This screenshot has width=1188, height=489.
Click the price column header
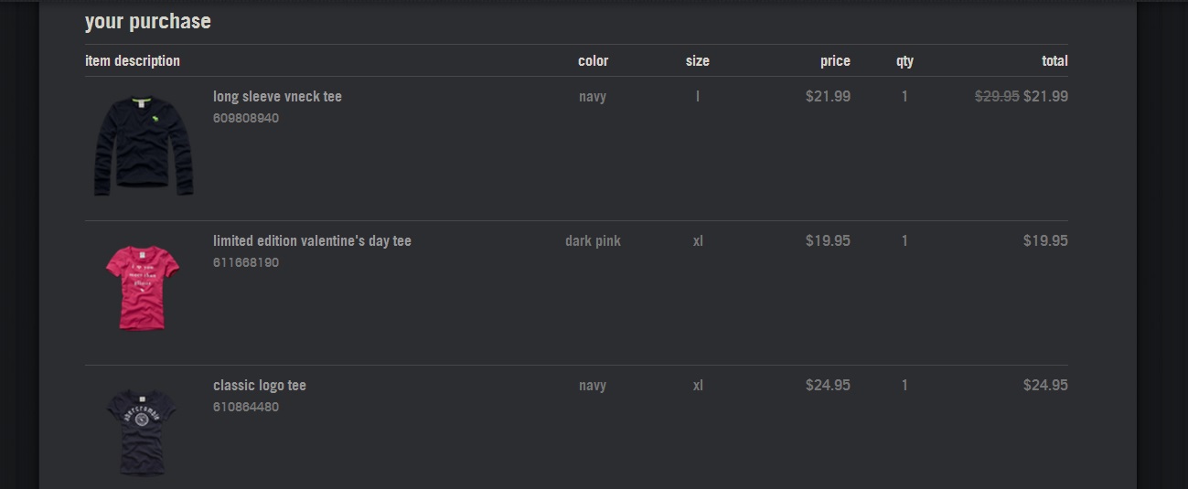tap(835, 61)
